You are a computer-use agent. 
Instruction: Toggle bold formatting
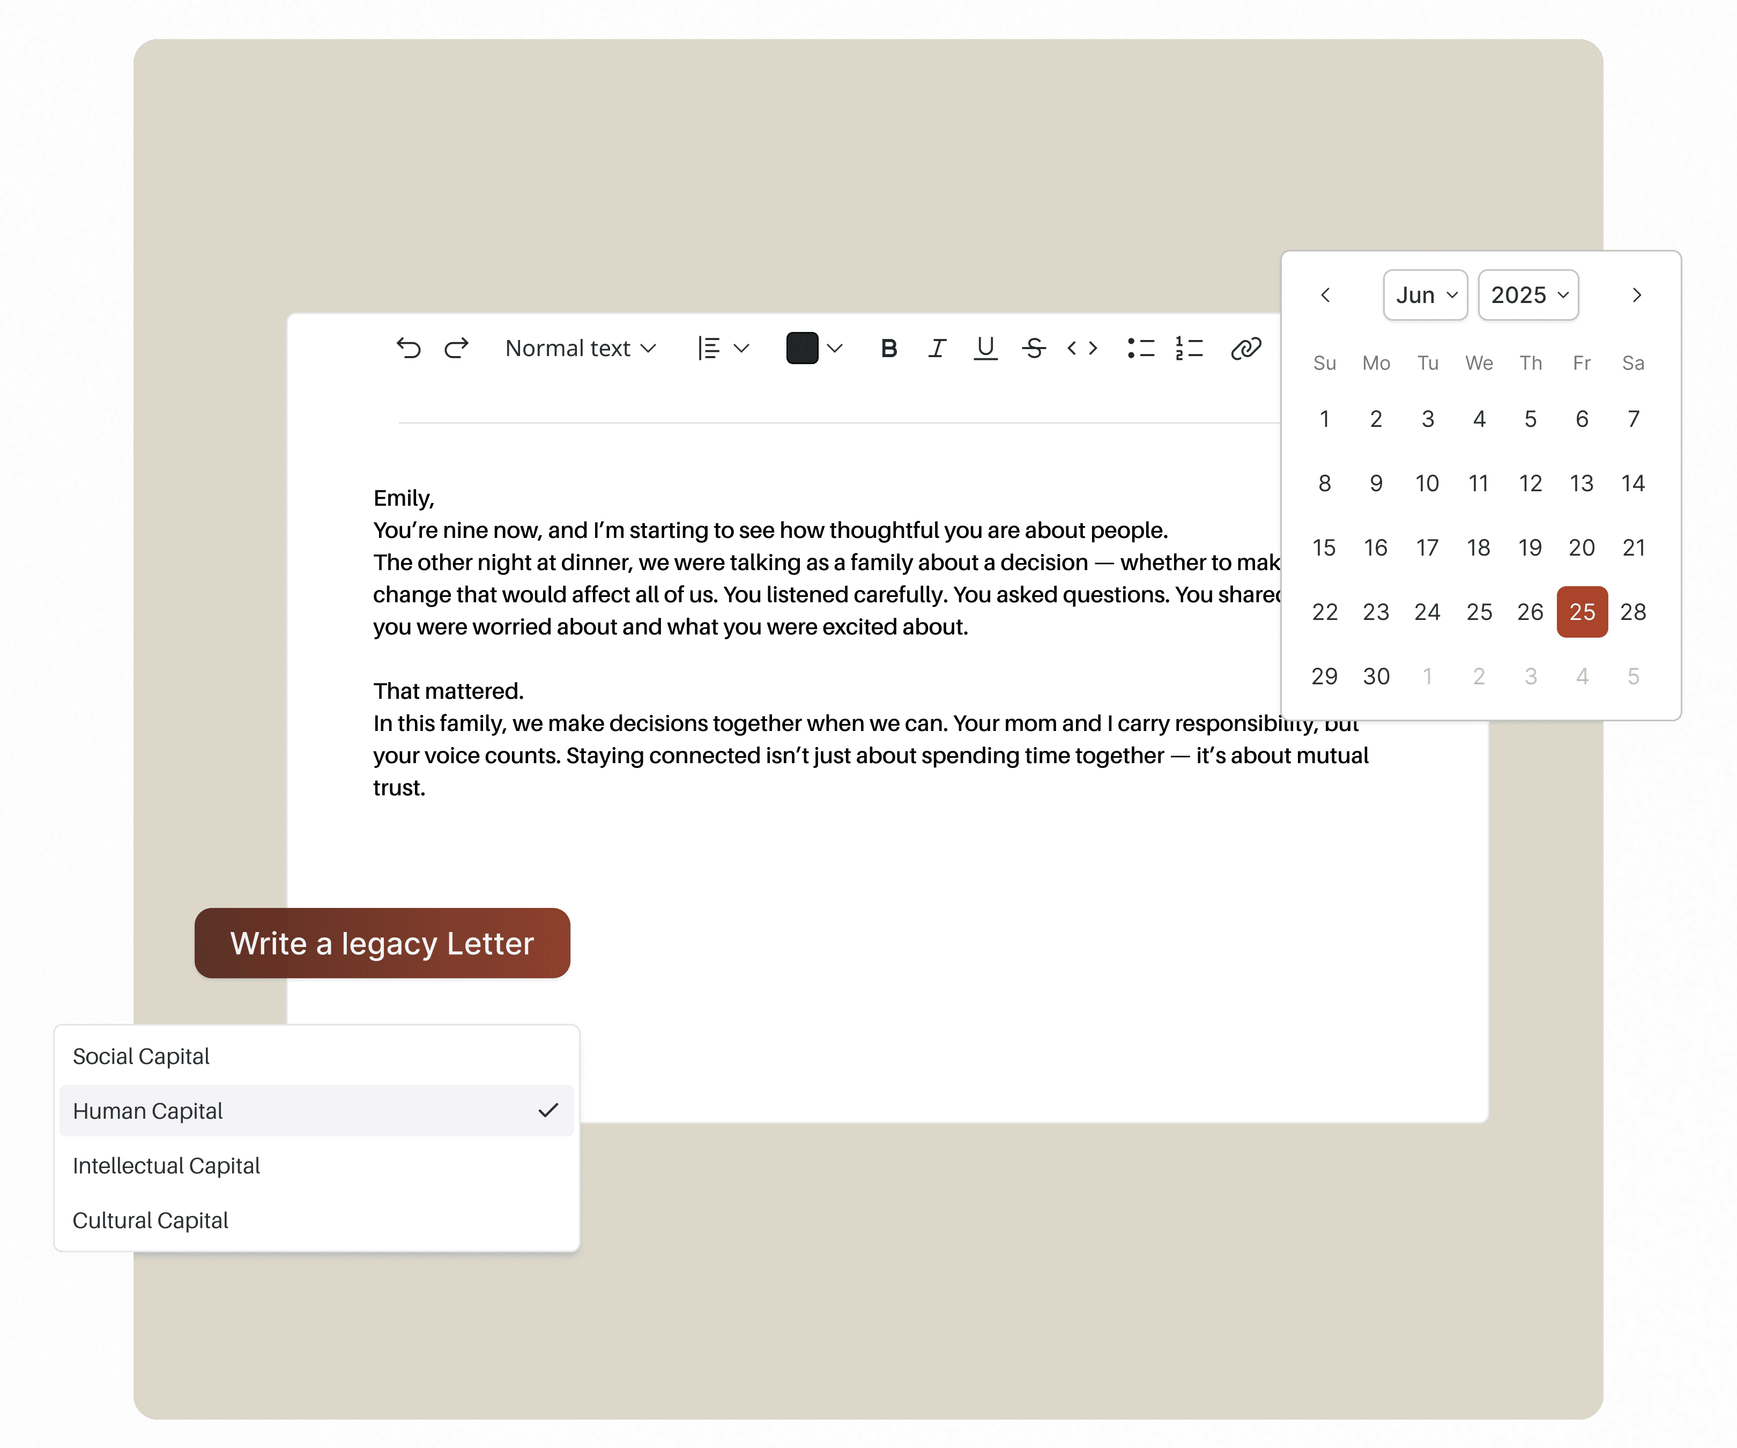click(x=888, y=349)
